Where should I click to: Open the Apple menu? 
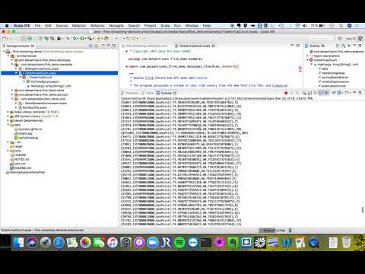[7, 26]
